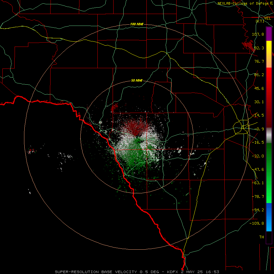Select the -32.0 scale value
Screen dimensions: 274x274
(x=258, y=156)
